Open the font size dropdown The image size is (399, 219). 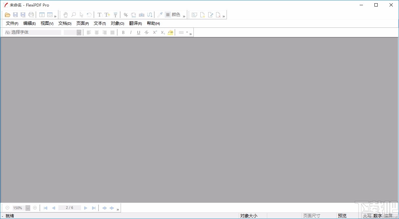78,32
